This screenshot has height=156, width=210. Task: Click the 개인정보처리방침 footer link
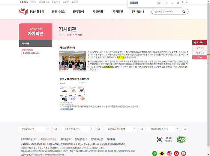(x=48, y=139)
